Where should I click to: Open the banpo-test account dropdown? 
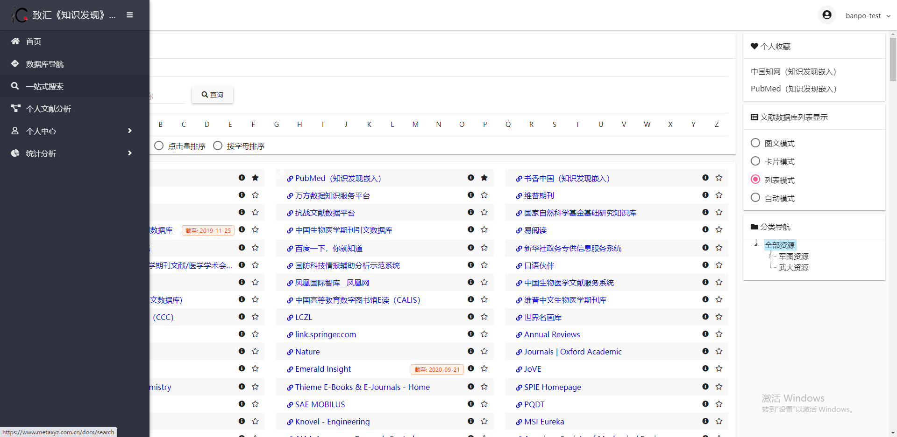(x=868, y=16)
